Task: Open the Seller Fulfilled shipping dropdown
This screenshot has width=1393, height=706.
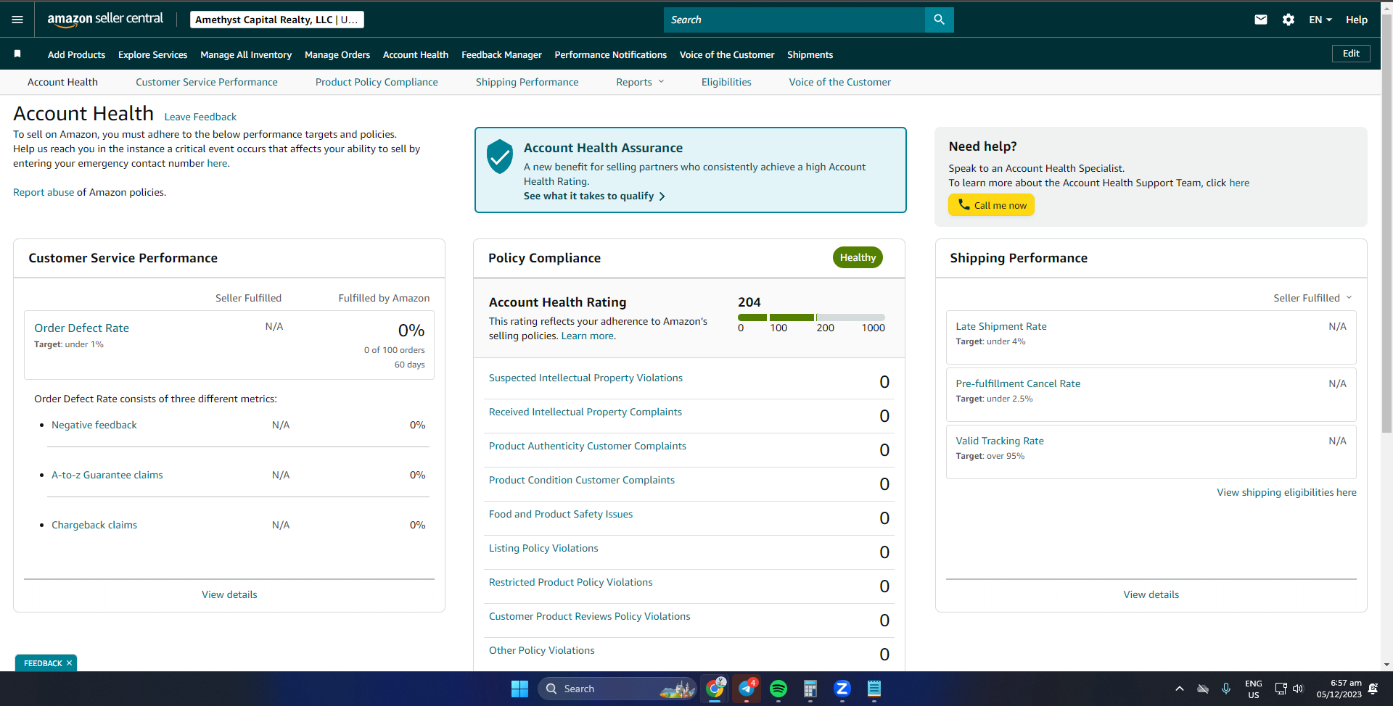Action: [1312, 298]
